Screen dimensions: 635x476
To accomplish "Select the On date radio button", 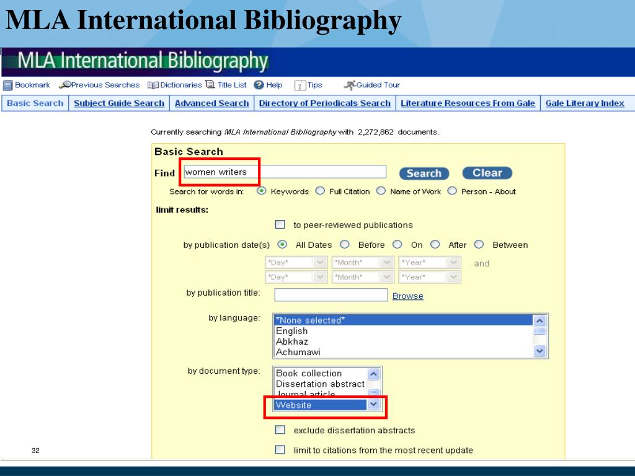I will (397, 244).
